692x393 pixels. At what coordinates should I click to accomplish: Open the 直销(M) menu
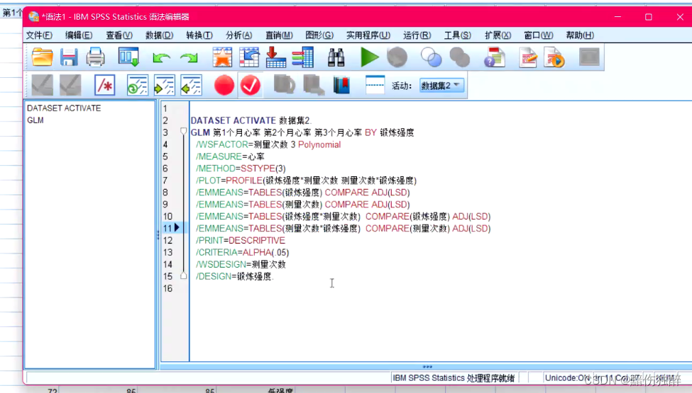pos(279,35)
